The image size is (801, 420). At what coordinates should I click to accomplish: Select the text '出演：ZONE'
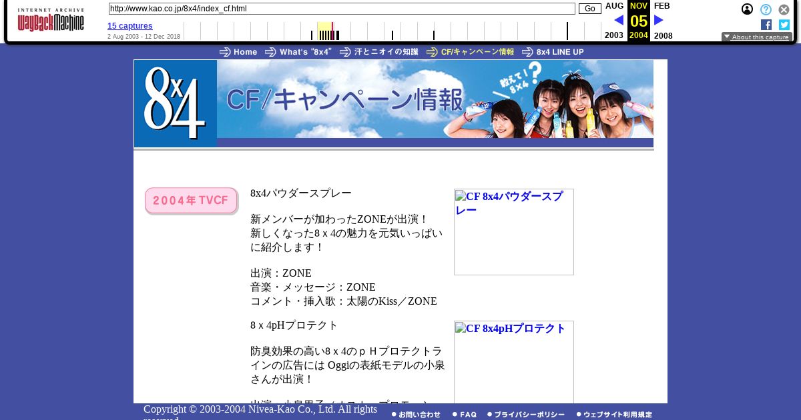(x=281, y=273)
